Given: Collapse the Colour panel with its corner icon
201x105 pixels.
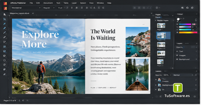Looking at the screenshot, I should (197, 14).
